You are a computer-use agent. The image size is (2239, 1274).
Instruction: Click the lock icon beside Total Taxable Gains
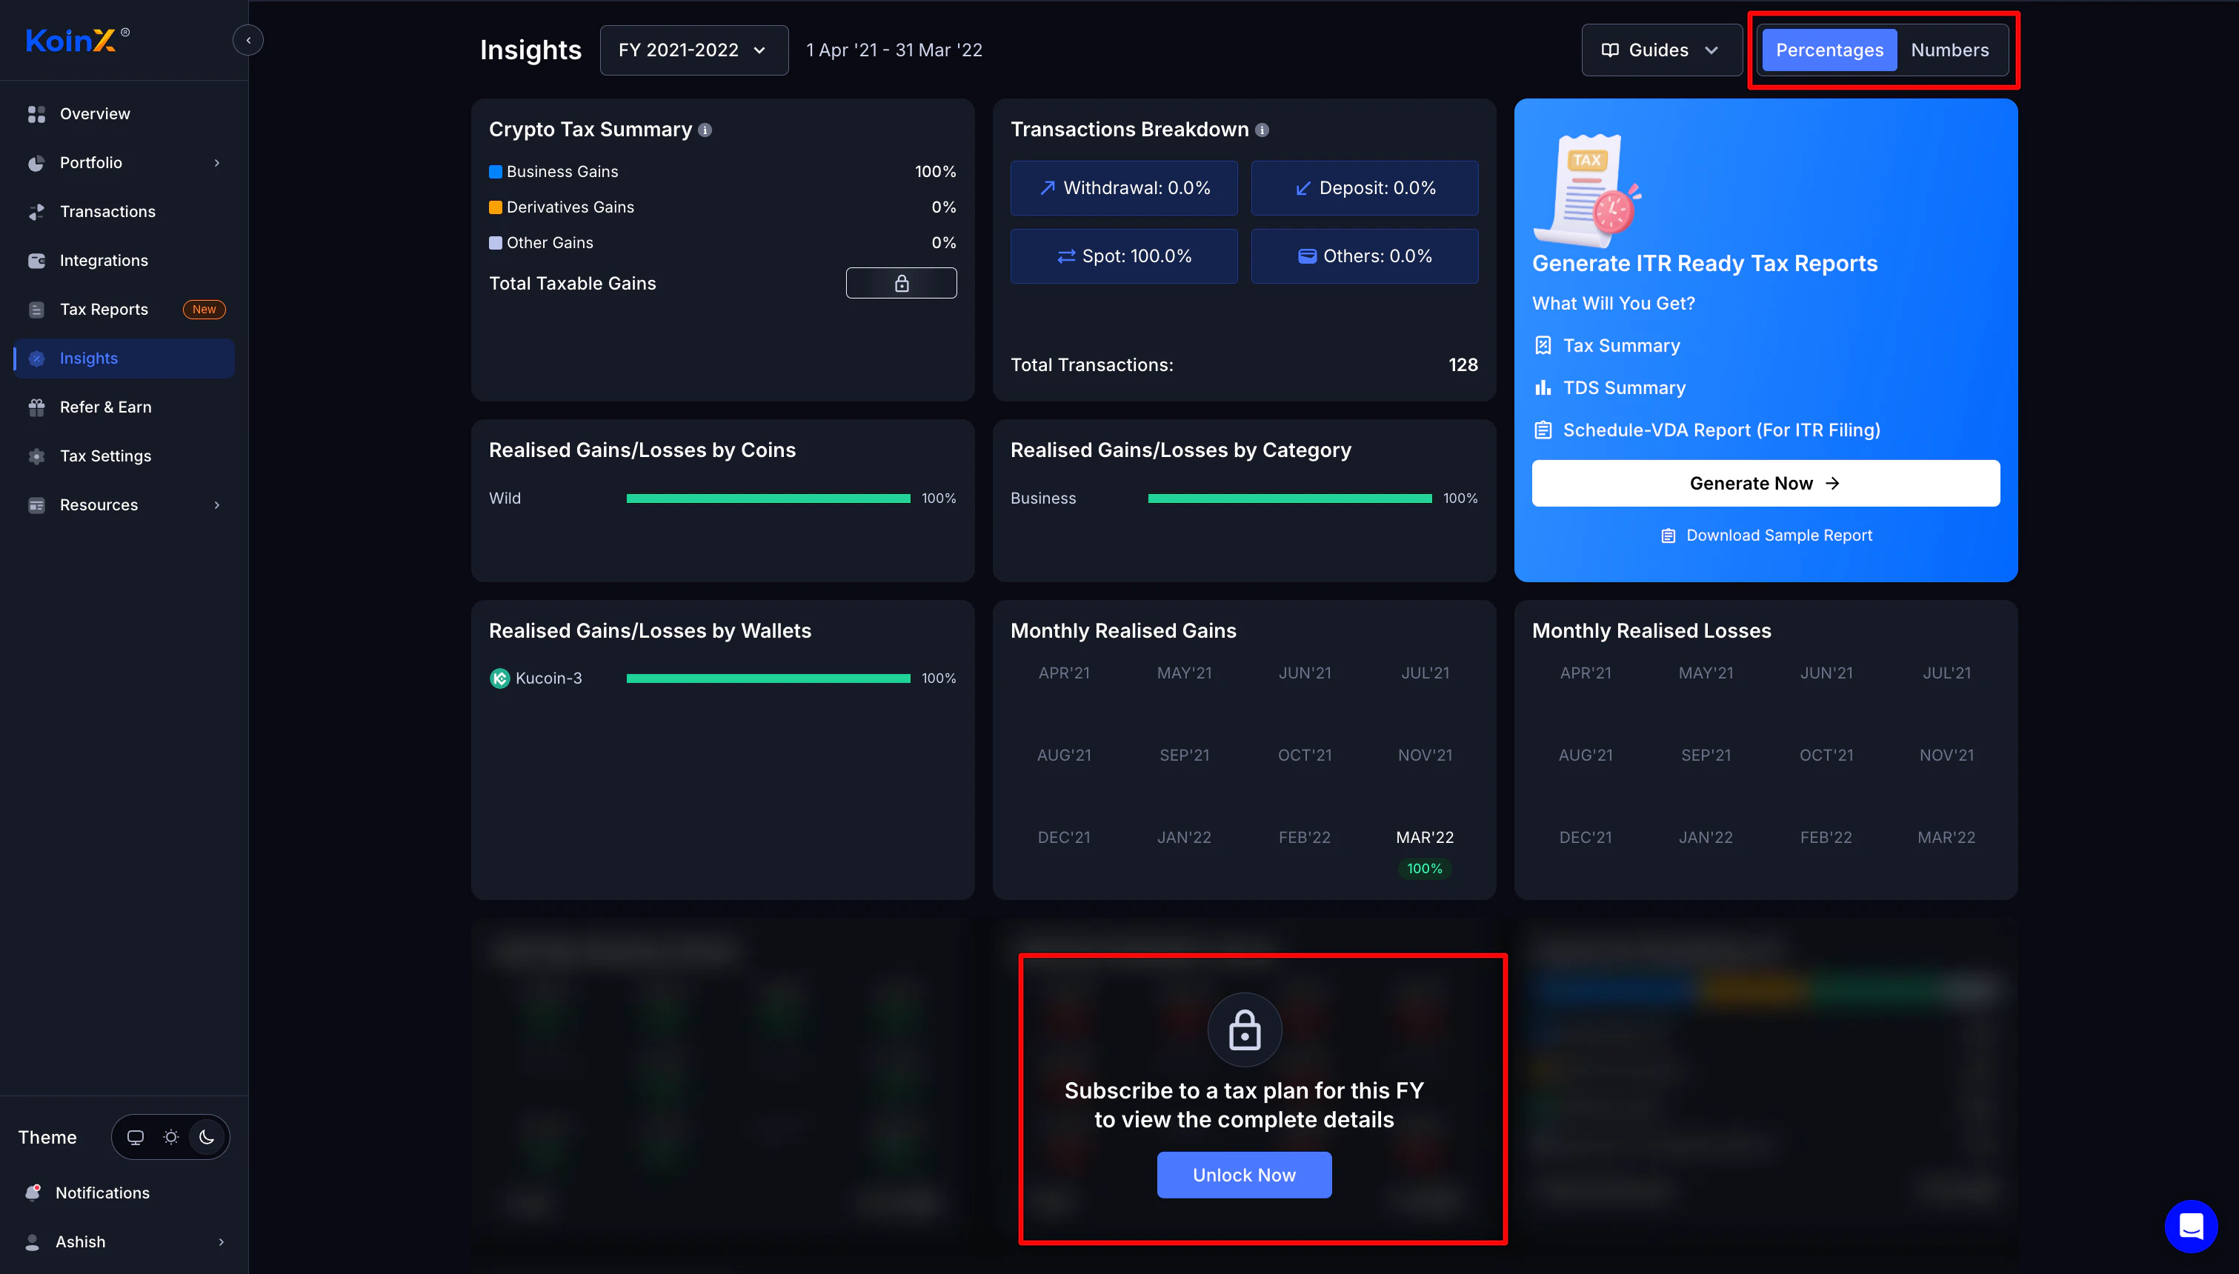[901, 284]
